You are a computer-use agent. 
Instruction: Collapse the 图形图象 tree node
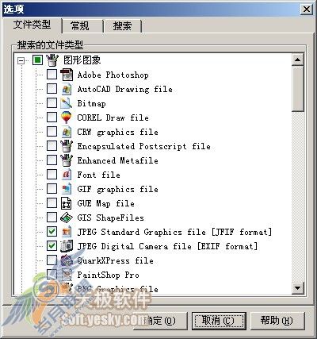(21, 60)
